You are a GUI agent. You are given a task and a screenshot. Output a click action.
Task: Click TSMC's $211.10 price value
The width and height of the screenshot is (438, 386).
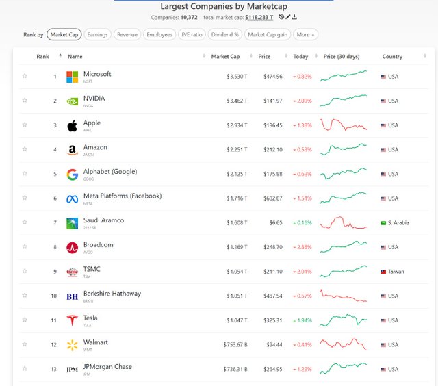click(273, 272)
